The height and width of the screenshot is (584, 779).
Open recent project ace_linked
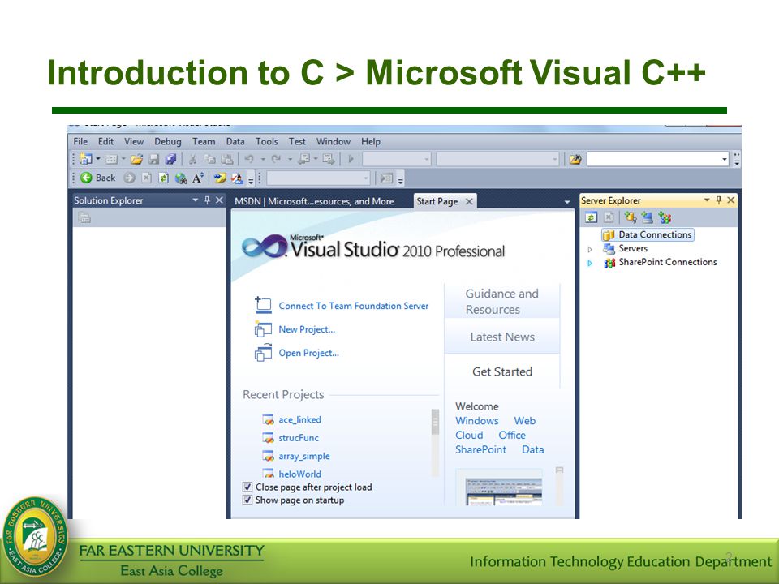pyautogui.click(x=299, y=419)
